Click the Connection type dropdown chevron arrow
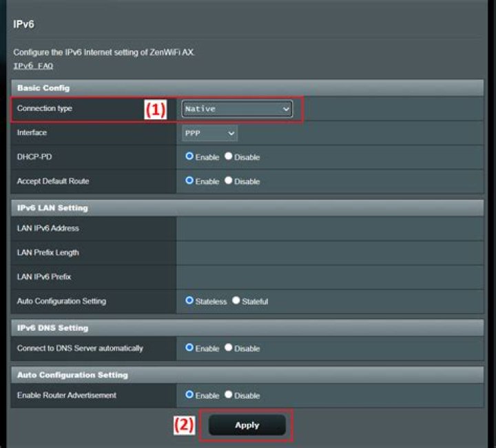The height and width of the screenshot is (448, 496). pos(286,109)
